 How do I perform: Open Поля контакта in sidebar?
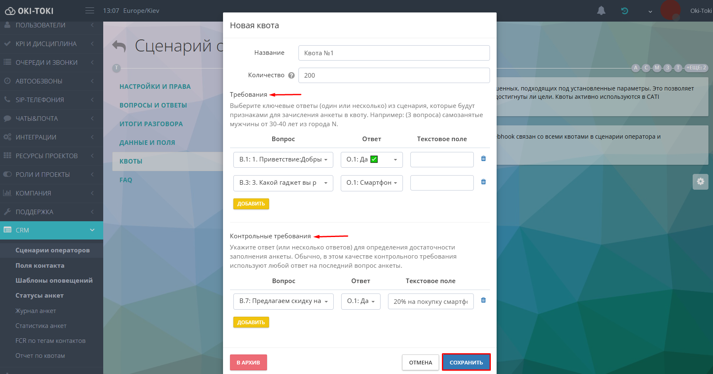pyautogui.click(x=40, y=266)
